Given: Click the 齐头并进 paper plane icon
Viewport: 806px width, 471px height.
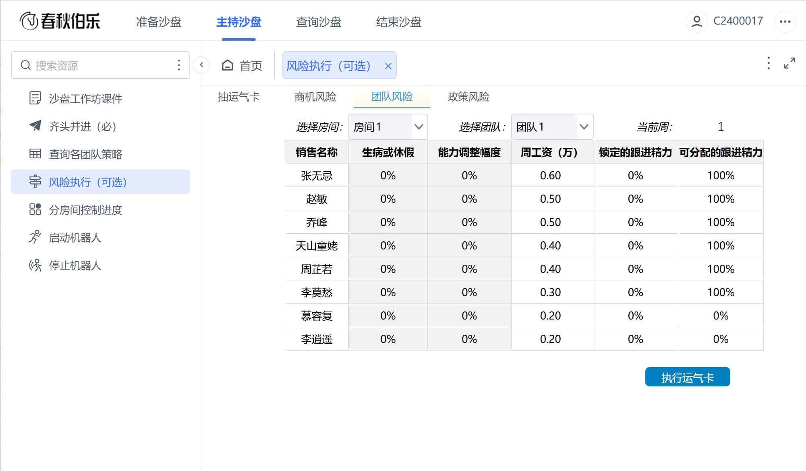Looking at the screenshot, I should pos(35,126).
